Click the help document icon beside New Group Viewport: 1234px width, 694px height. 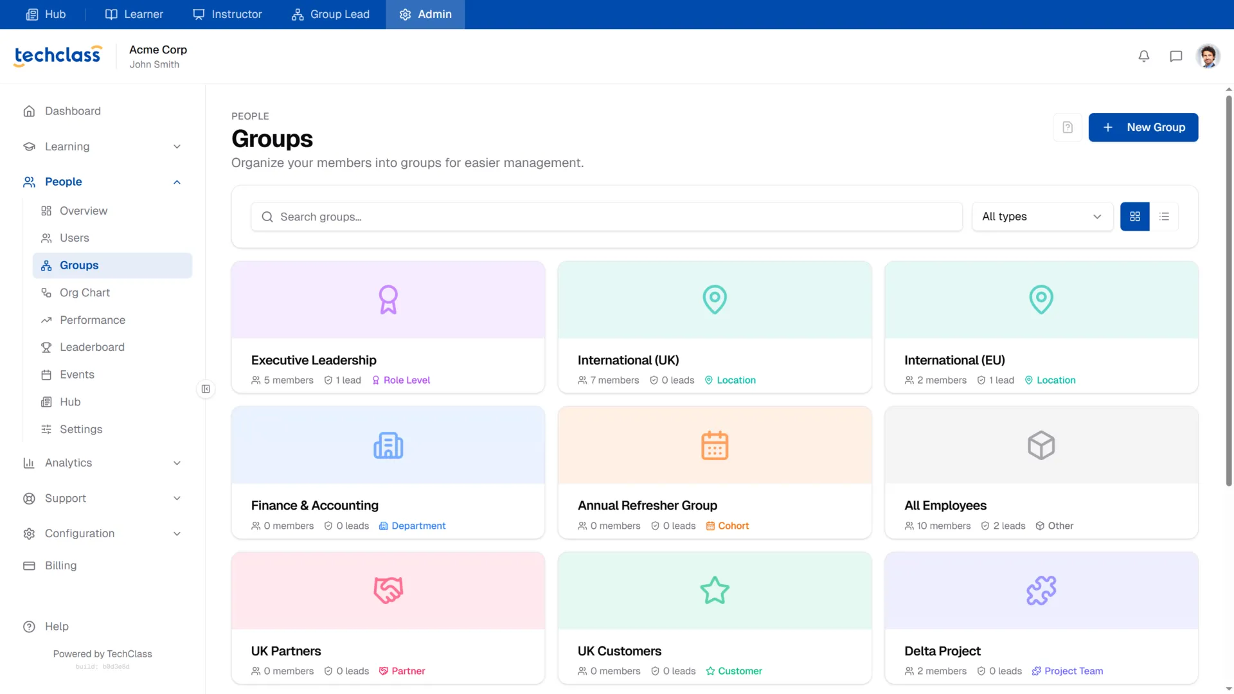click(1068, 127)
